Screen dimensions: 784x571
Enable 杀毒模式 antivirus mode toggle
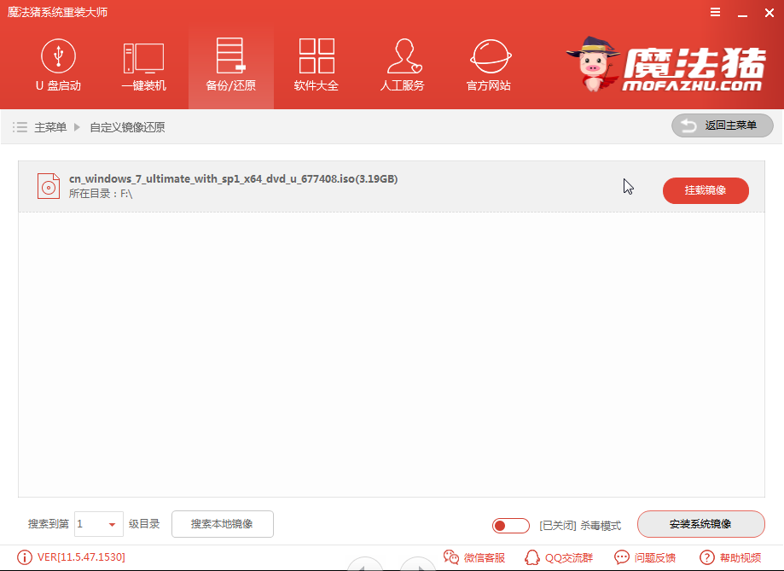point(510,526)
